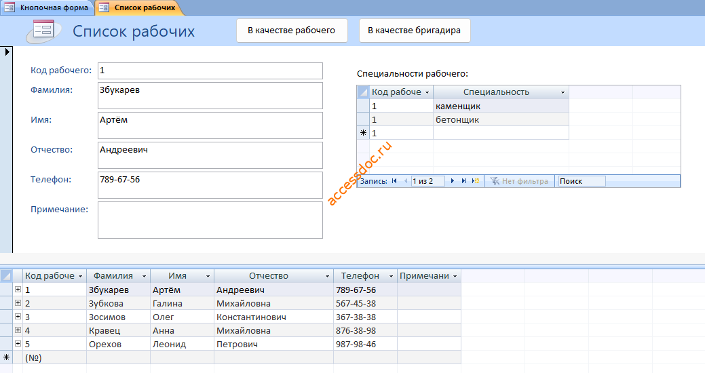Select the Орехов cell
The width and height of the screenshot is (705, 373).
[118, 345]
